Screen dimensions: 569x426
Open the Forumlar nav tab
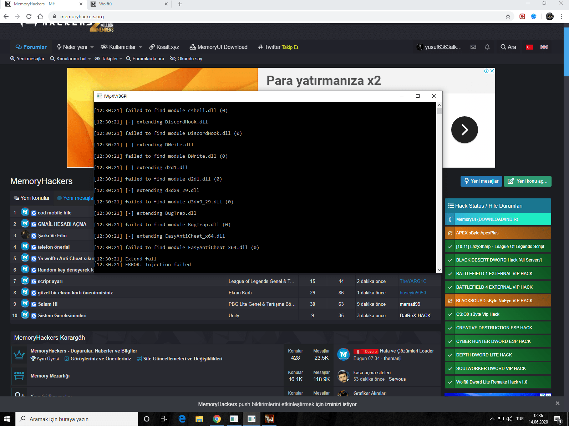pyautogui.click(x=31, y=47)
